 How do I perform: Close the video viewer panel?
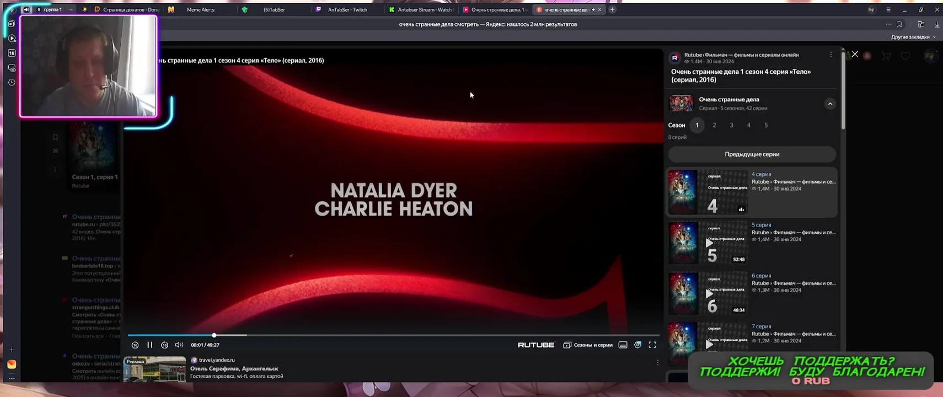point(855,54)
